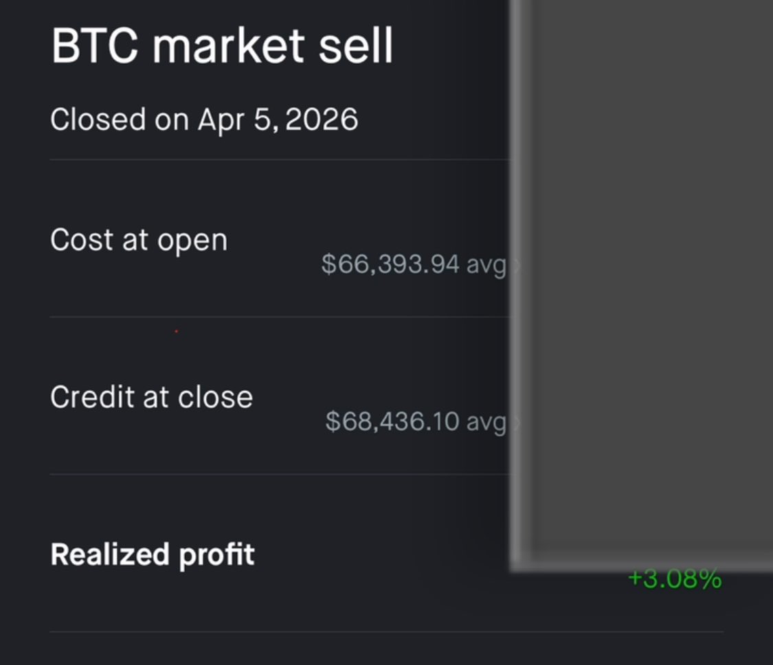
Task: Expand the chevron beside $68,436.10 avg
Action: point(517,422)
